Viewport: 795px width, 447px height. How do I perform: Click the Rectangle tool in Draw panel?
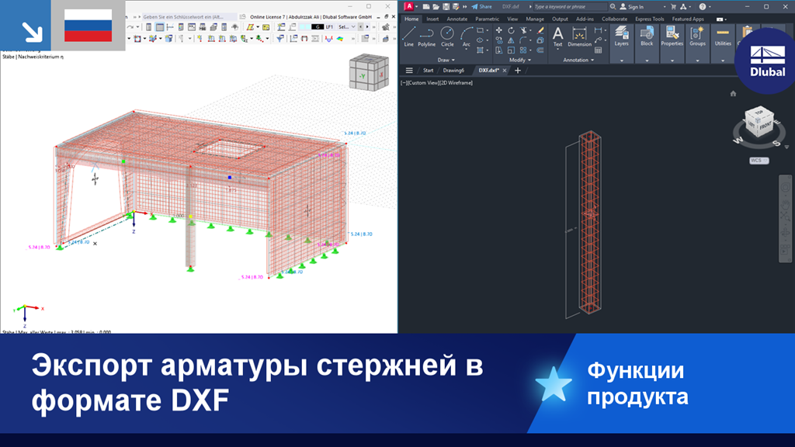click(x=480, y=30)
